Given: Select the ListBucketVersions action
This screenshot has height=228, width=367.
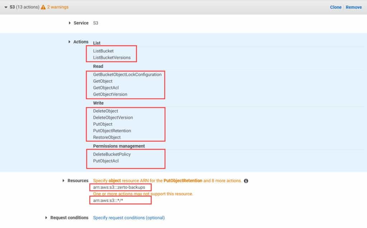Looking at the screenshot, I should point(112,57).
